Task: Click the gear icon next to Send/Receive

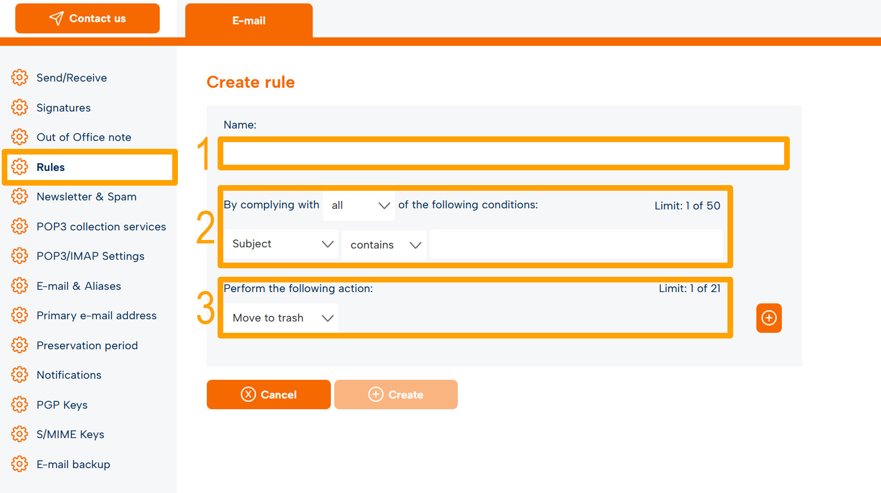Action: tap(19, 78)
